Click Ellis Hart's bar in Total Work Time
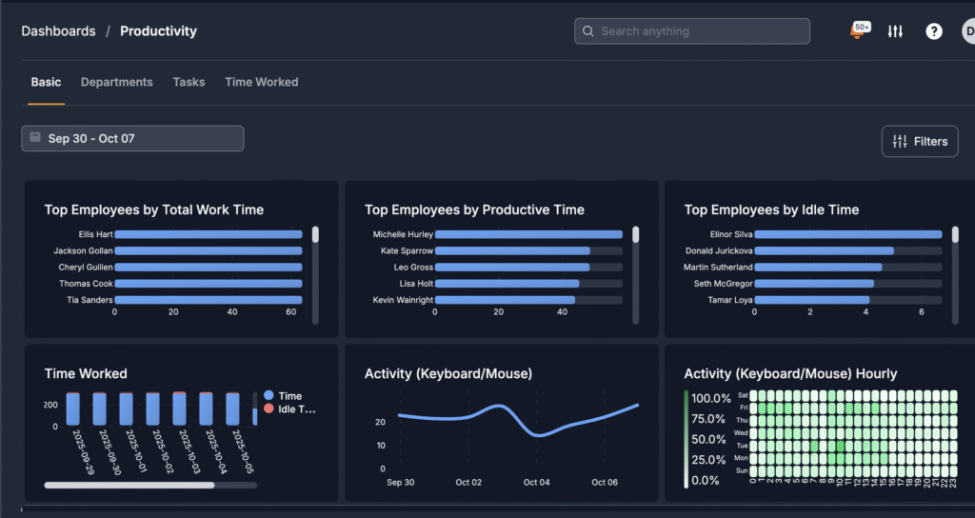Viewport: 975px width, 518px height. tap(208, 234)
